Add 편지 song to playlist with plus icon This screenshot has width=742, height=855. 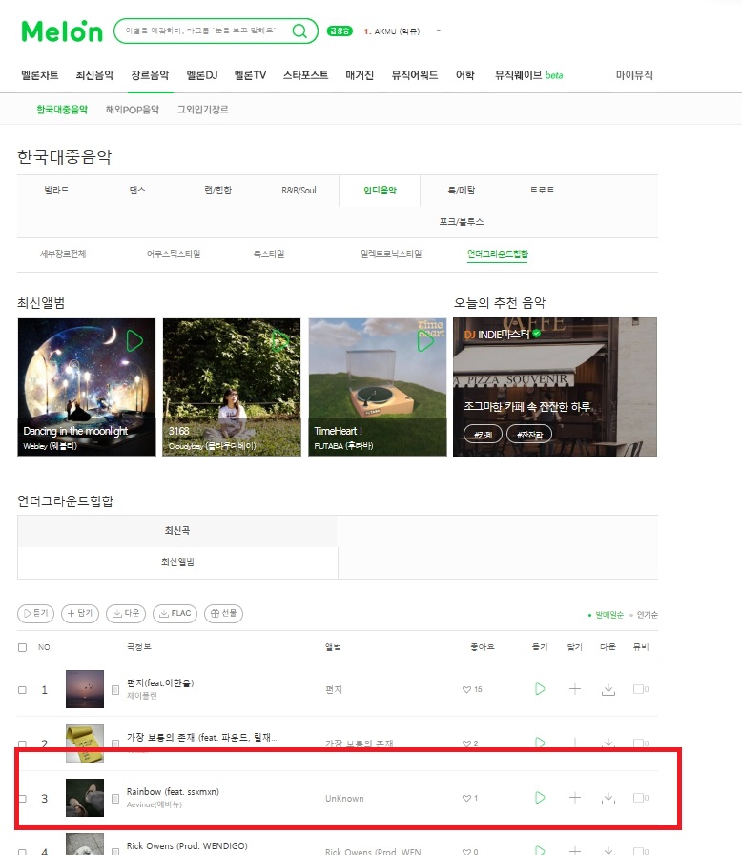click(x=574, y=689)
